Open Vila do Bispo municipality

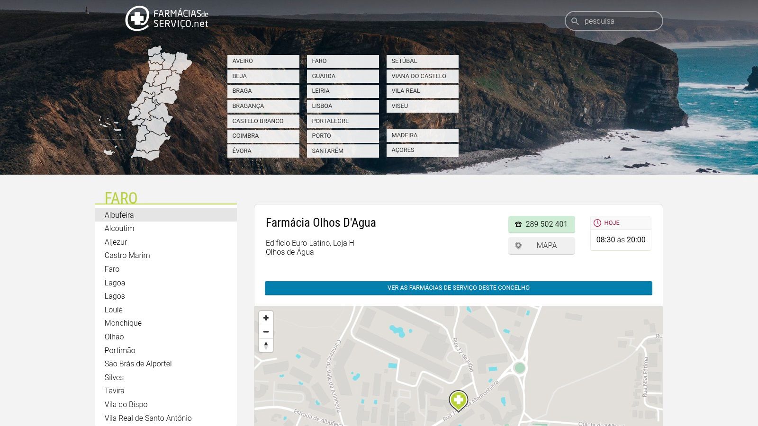coord(166,405)
